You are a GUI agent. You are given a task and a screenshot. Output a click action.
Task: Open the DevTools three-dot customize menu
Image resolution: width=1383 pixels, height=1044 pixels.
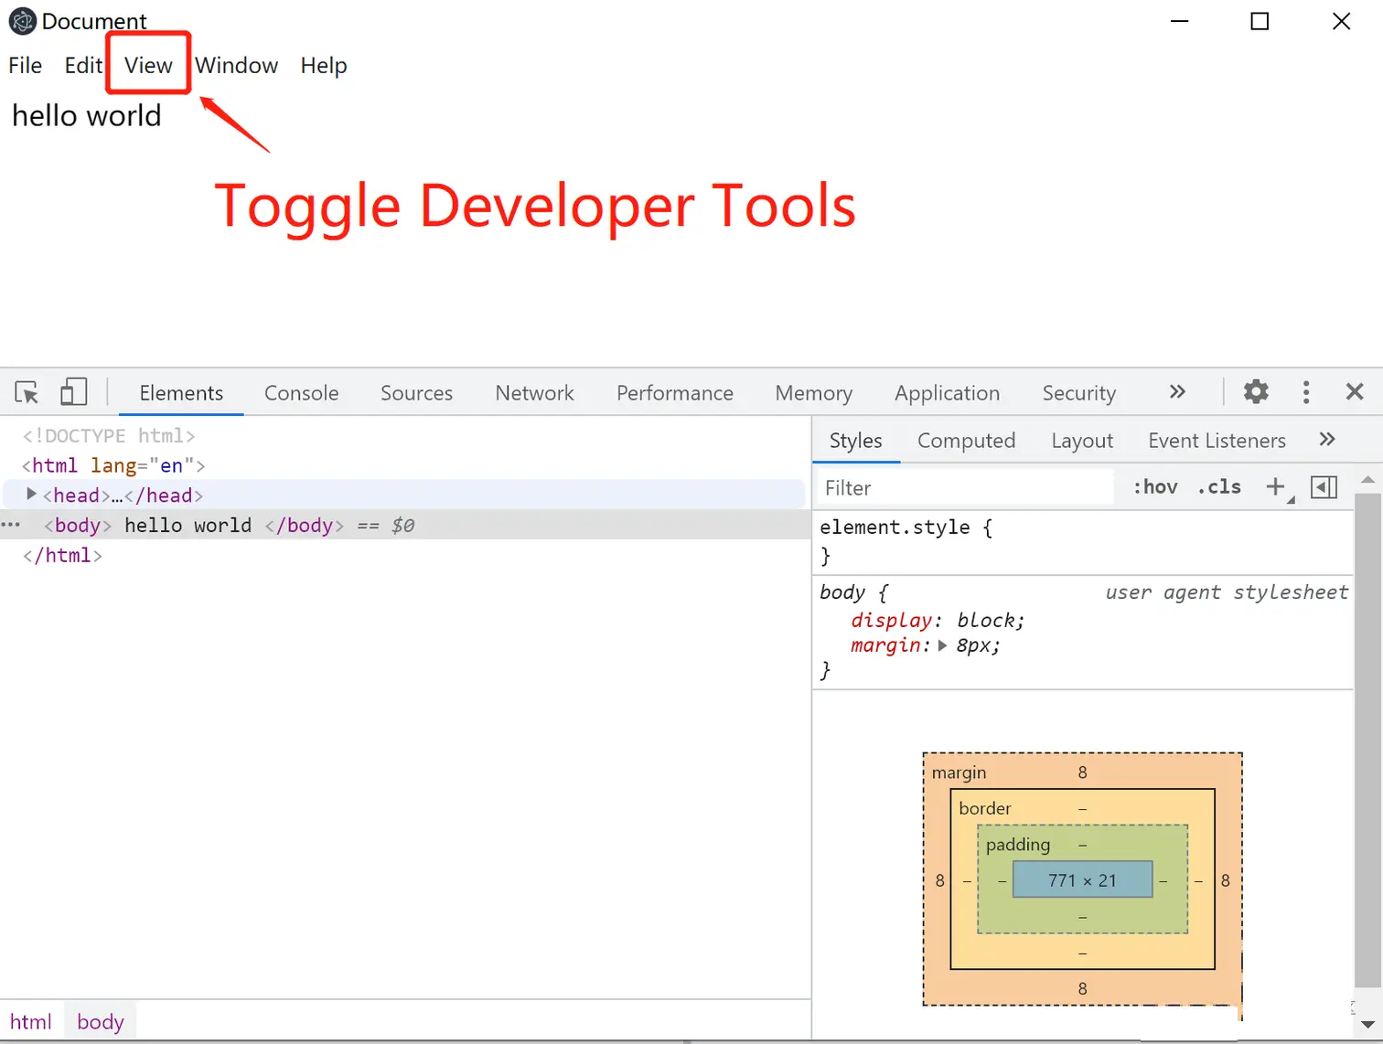coord(1306,392)
